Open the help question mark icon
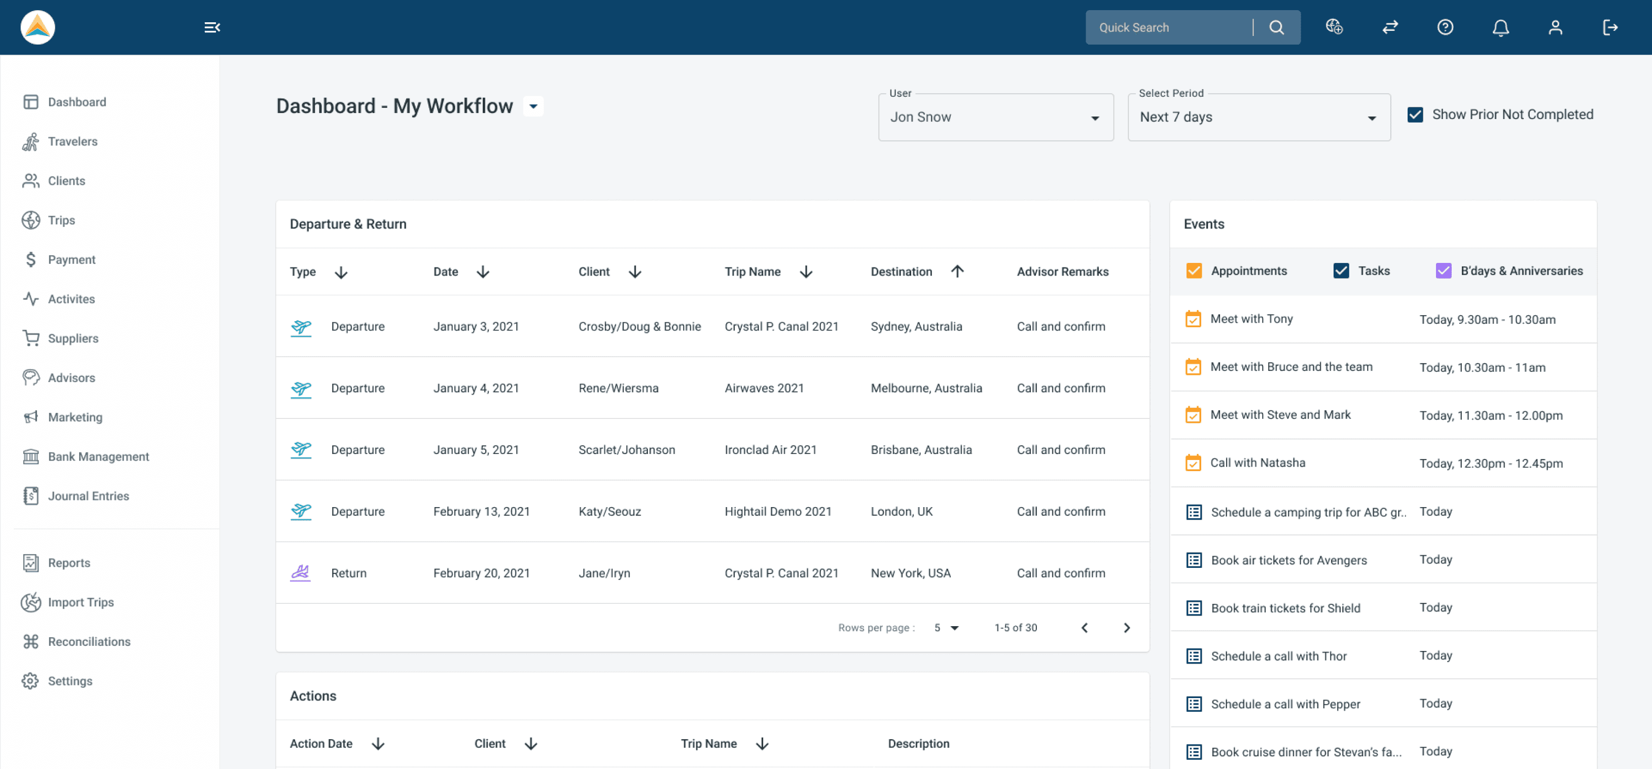Screen dimensions: 1652x769 [1445, 27]
